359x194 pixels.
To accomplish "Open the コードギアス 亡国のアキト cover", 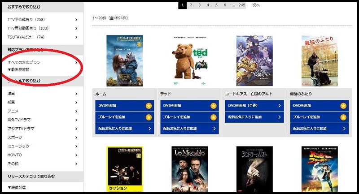I will tap(254, 60).
